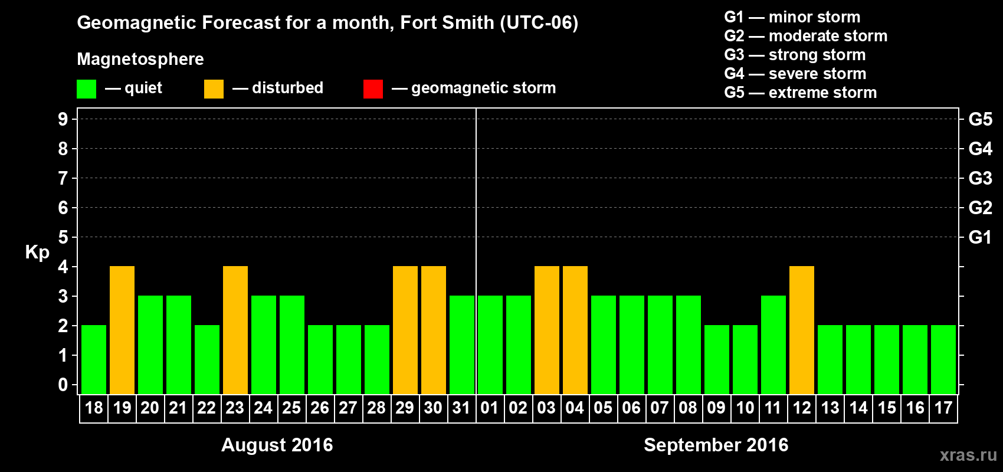Click the orange bar for August 23
The width and height of the screenshot is (1003, 472).
coord(235,330)
